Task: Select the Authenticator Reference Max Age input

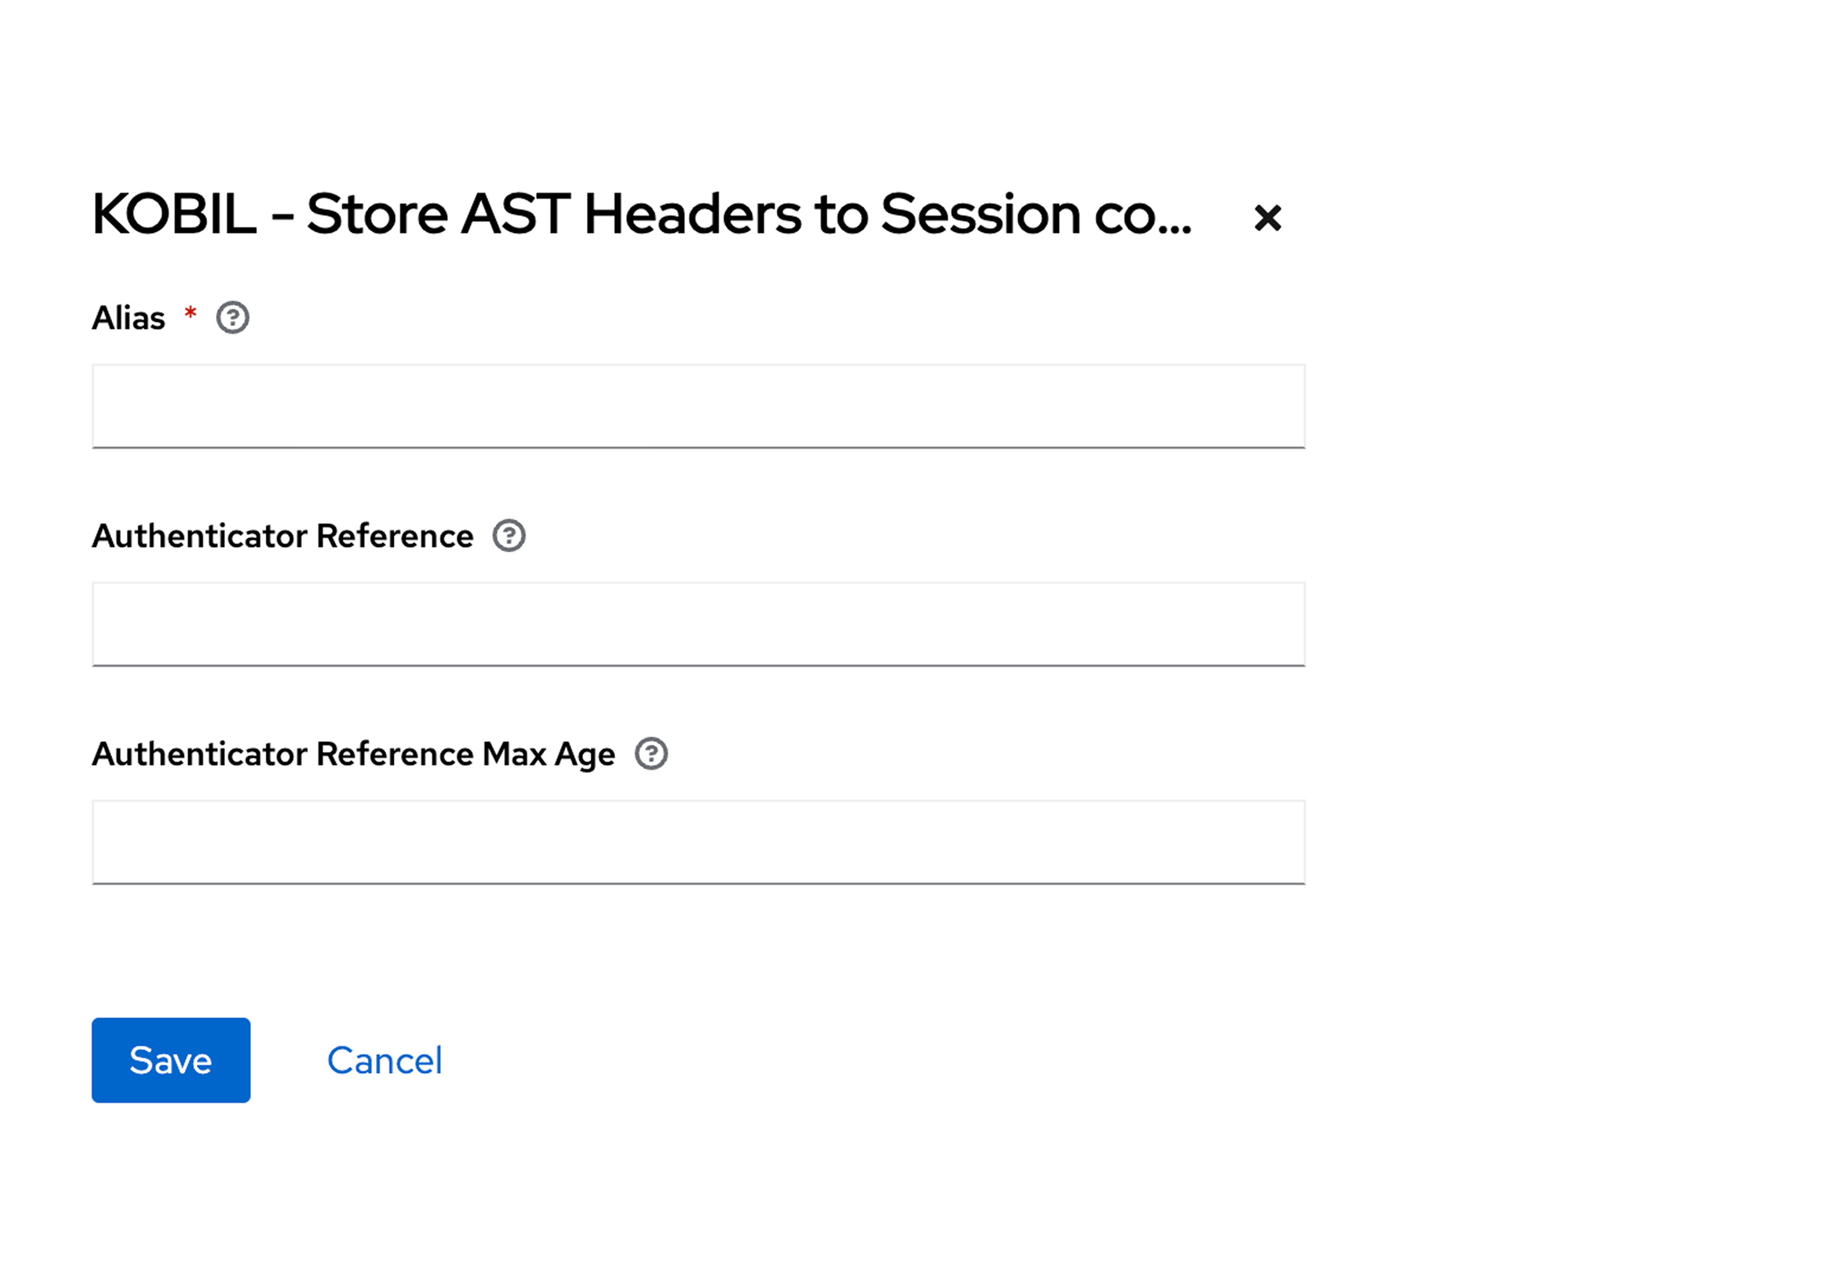Action: pos(698,842)
